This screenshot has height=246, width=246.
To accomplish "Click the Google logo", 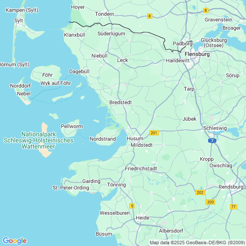I will (x=15, y=241).
